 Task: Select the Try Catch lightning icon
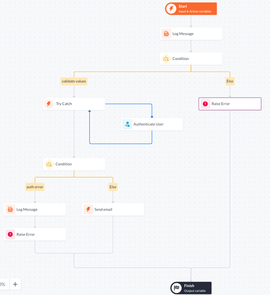(48, 104)
